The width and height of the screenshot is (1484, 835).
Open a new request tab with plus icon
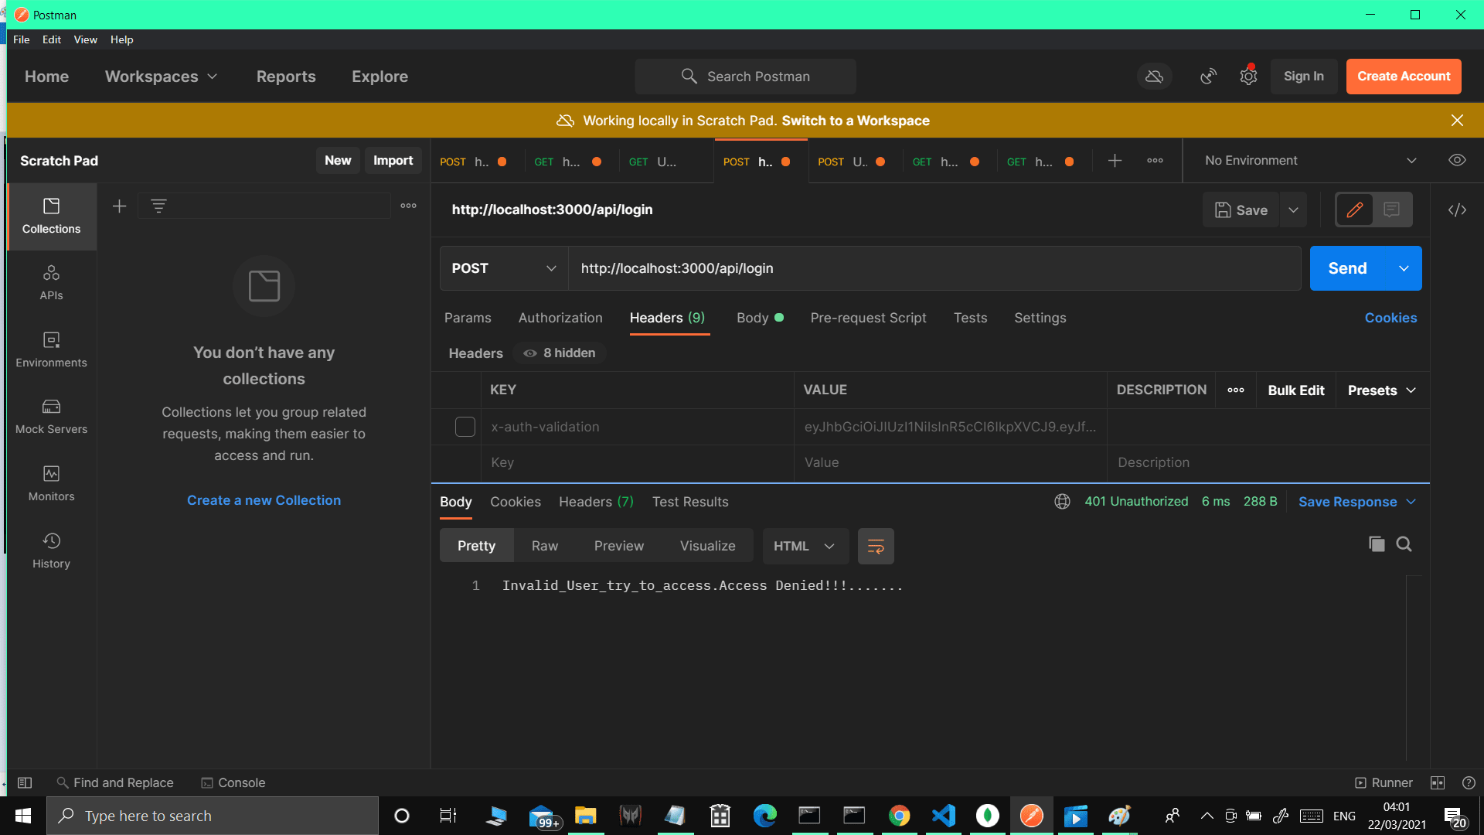1115,161
